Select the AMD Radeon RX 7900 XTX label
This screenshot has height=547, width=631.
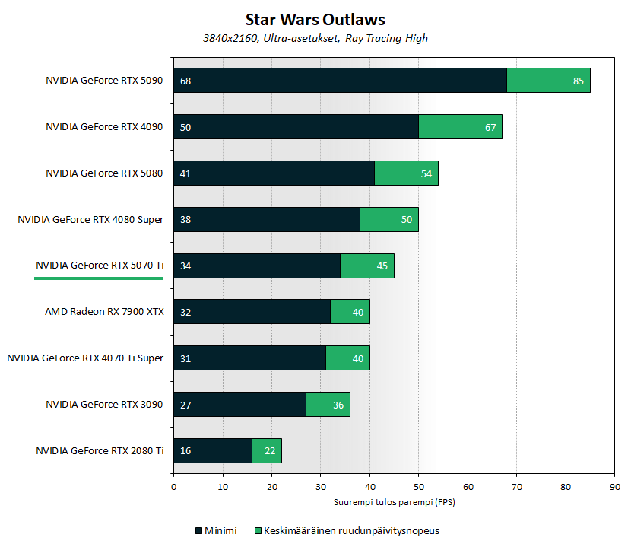click(x=104, y=311)
